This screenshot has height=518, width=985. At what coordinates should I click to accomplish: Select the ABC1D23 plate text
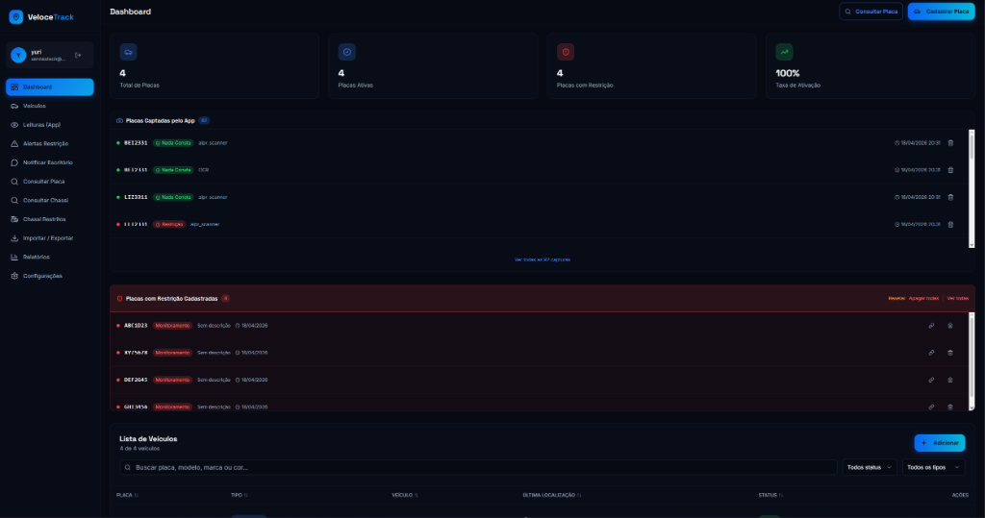point(136,326)
